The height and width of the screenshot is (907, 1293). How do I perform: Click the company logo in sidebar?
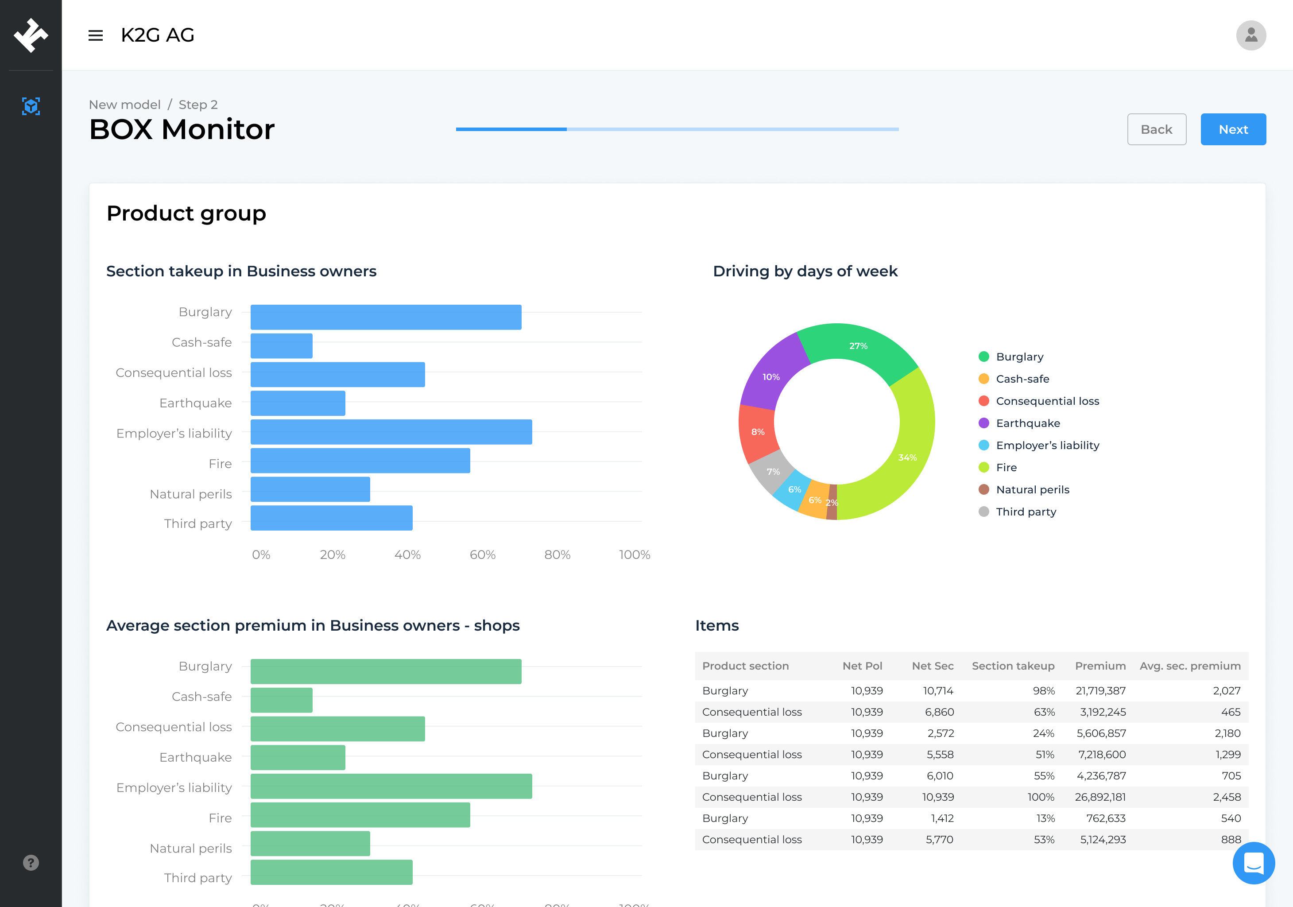tap(31, 35)
